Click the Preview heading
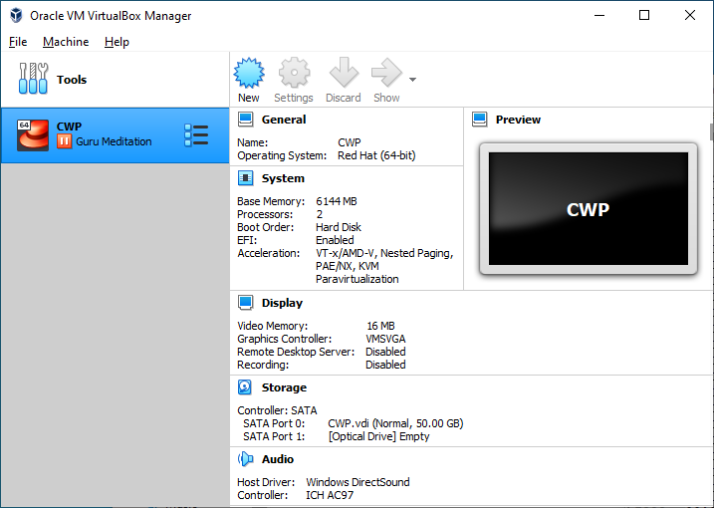Screen dimensions: 714x508 click(518, 120)
